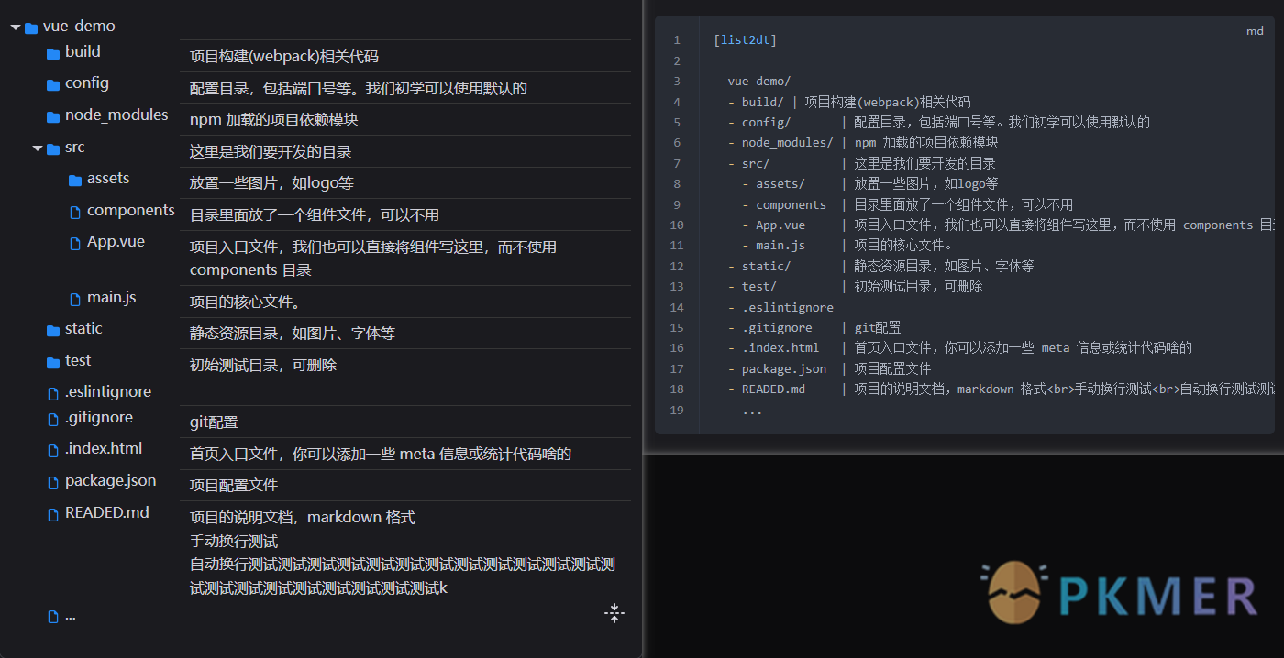This screenshot has width=1284, height=658.
Task: Click the file icon beside the ellipsis row
Action: (x=53, y=617)
